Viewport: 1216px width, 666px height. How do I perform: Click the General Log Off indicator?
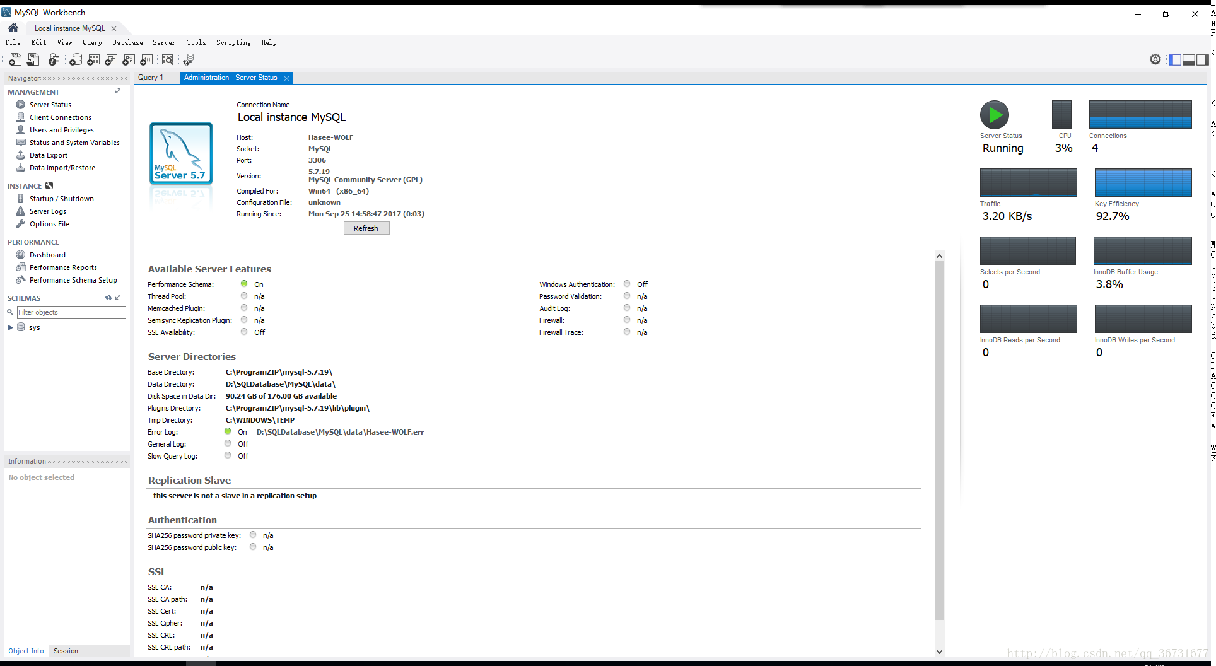pyautogui.click(x=228, y=443)
